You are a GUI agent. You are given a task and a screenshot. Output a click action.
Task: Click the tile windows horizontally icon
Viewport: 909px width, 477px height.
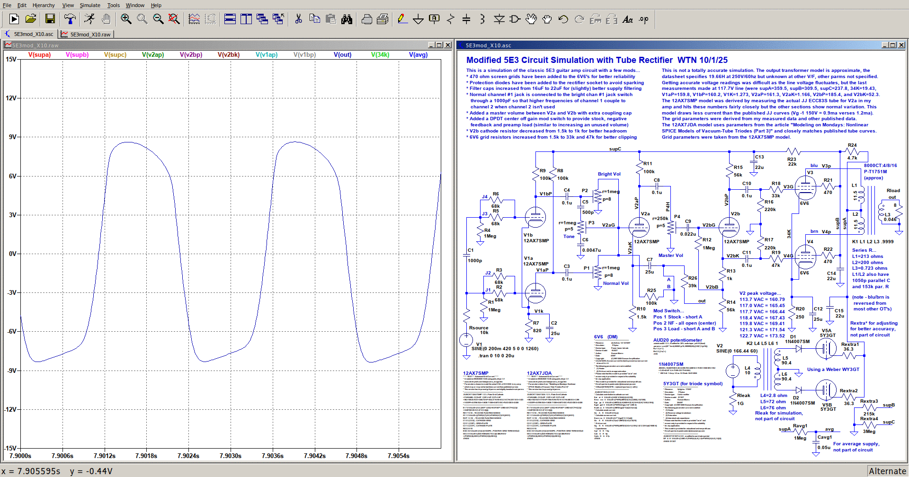tap(230, 19)
